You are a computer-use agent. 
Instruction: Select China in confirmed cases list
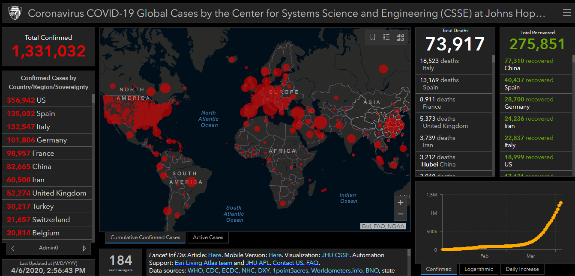click(47, 166)
